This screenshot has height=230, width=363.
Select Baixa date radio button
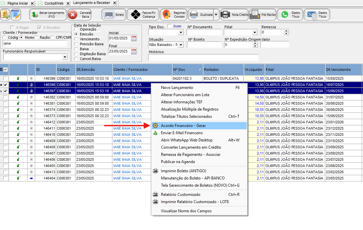pos(76,49)
